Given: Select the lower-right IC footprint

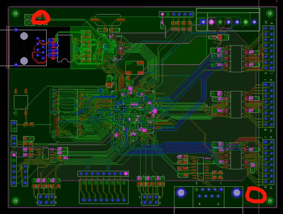Looking at the screenshot, I should [236, 158].
